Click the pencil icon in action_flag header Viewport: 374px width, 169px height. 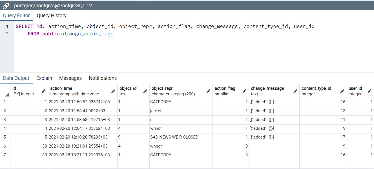click(244, 91)
